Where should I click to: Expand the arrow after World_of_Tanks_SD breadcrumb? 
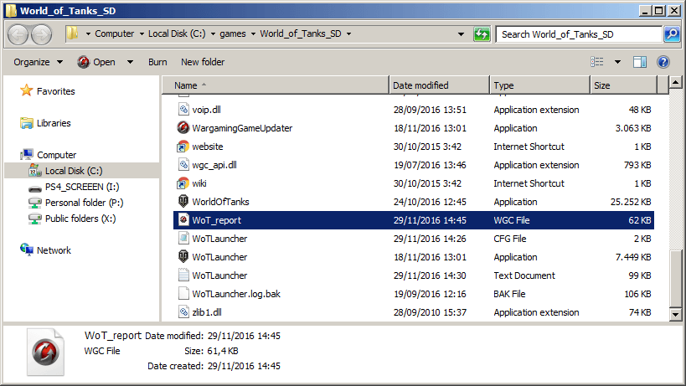348,34
